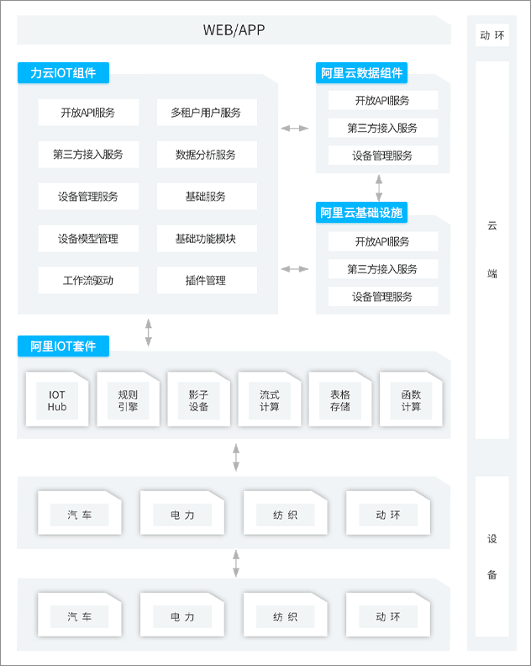
Task: Click the 阿里IOT套件 blue label
Action: coord(64,346)
